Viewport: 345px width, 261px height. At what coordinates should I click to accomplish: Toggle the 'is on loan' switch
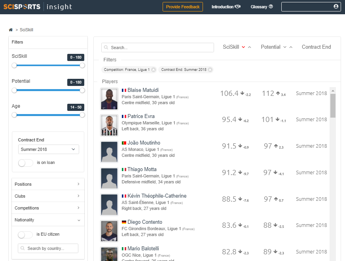(x=26, y=163)
